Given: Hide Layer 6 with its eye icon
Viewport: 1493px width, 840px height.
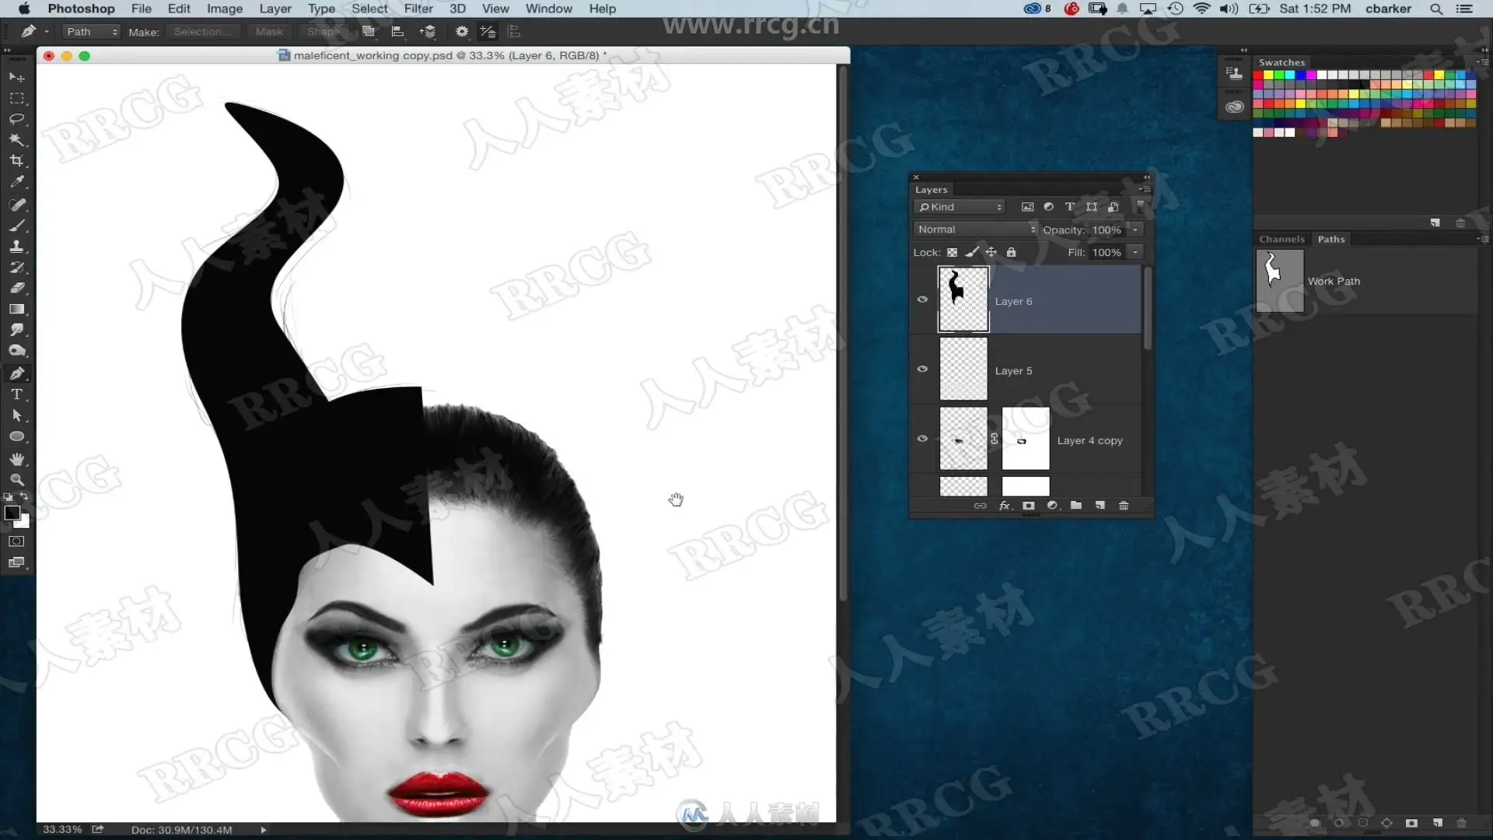Looking at the screenshot, I should click(922, 299).
